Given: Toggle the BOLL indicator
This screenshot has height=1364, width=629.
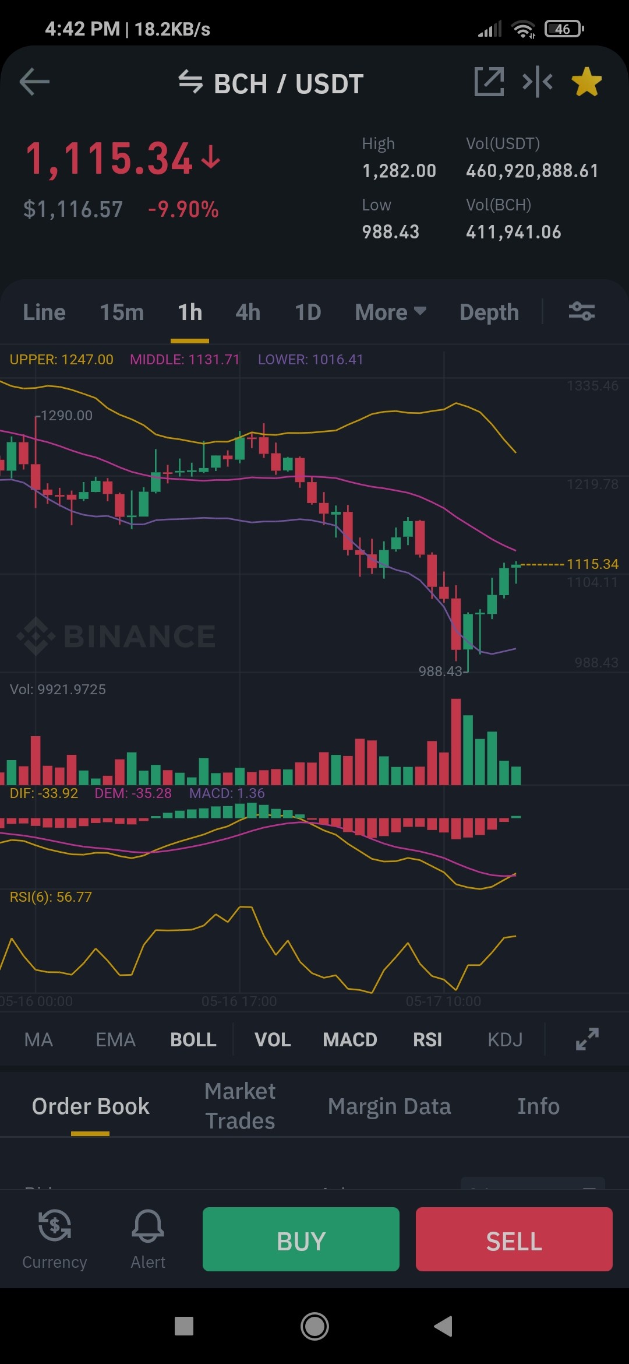Looking at the screenshot, I should 193,1040.
